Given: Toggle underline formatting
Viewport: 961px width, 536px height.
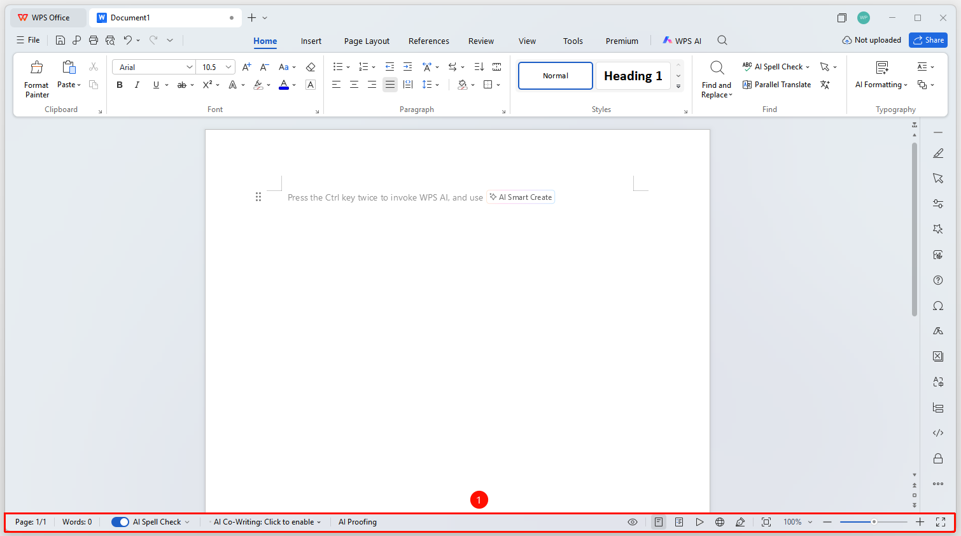Looking at the screenshot, I should coord(156,85).
